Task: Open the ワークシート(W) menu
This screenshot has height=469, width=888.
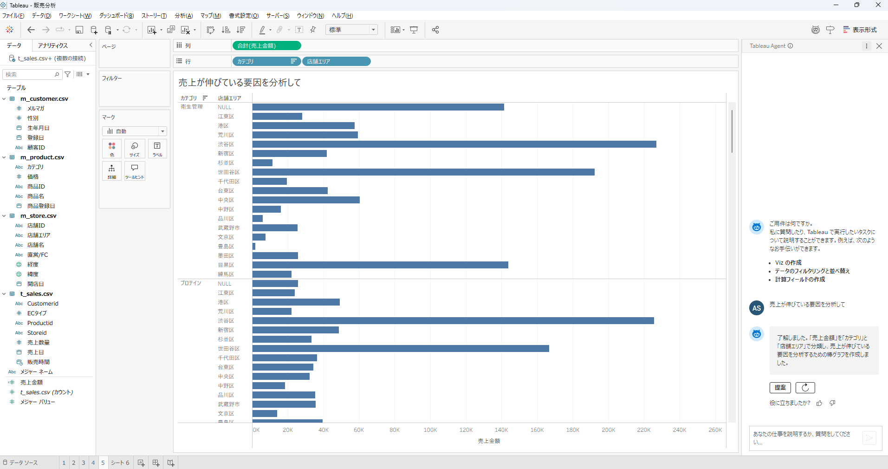Action: 75,16
